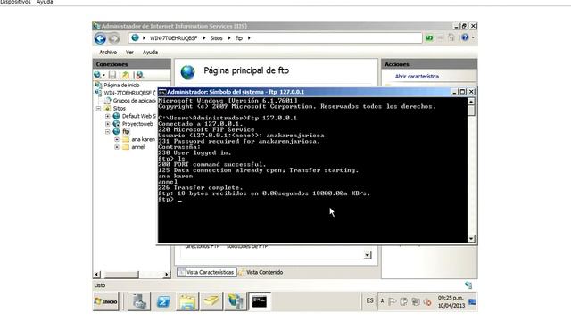Select the Sitios folder in tree
571x321 pixels.
coord(119,109)
